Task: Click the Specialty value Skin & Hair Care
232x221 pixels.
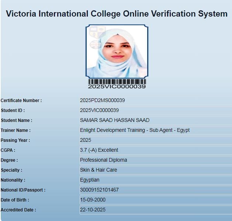Action: [98, 170]
